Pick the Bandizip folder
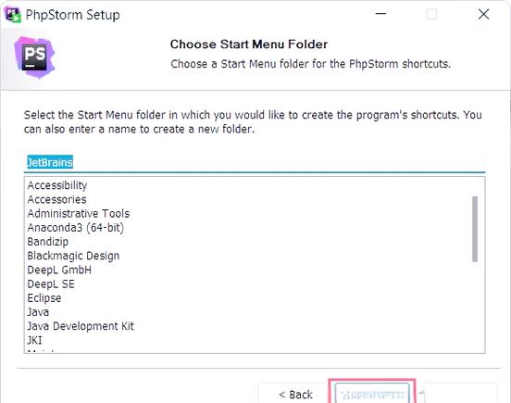The height and width of the screenshot is (403, 511). pos(48,242)
